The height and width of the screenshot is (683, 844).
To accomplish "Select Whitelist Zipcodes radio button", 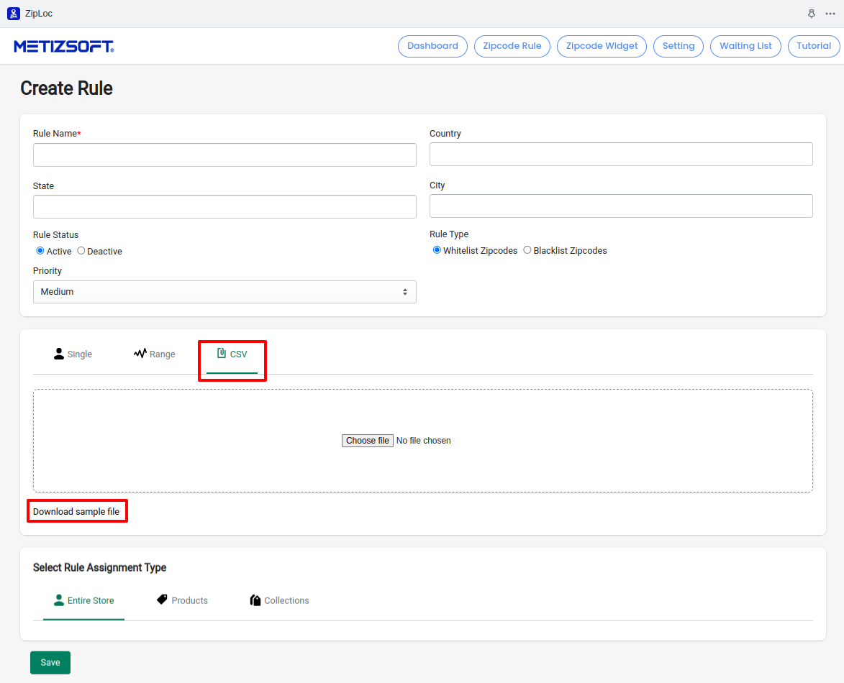I will point(437,250).
